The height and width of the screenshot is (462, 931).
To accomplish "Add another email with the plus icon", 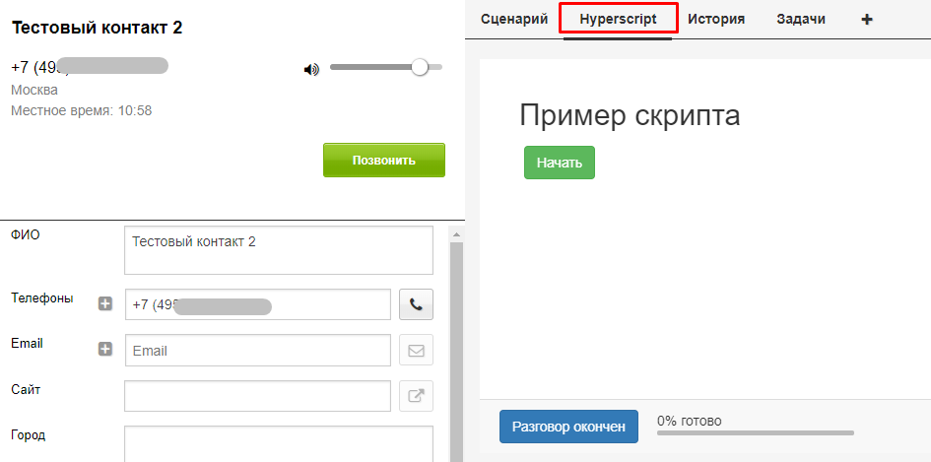I will point(105,349).
